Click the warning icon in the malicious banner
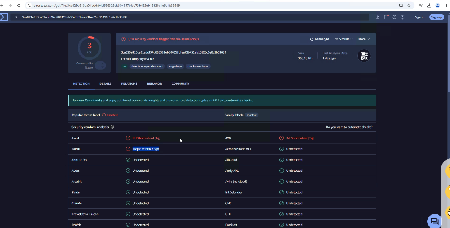Viewport: 450px width, 228px height. tap(123, 39)
